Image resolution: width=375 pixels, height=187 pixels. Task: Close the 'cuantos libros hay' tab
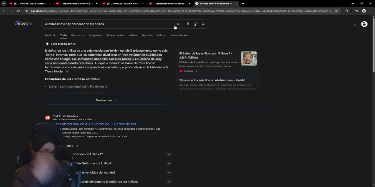(236, 4)
